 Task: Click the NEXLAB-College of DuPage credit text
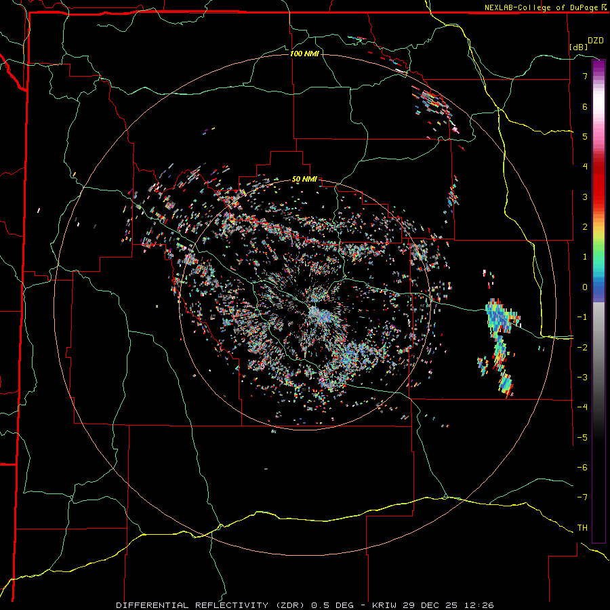pos(541,7)
